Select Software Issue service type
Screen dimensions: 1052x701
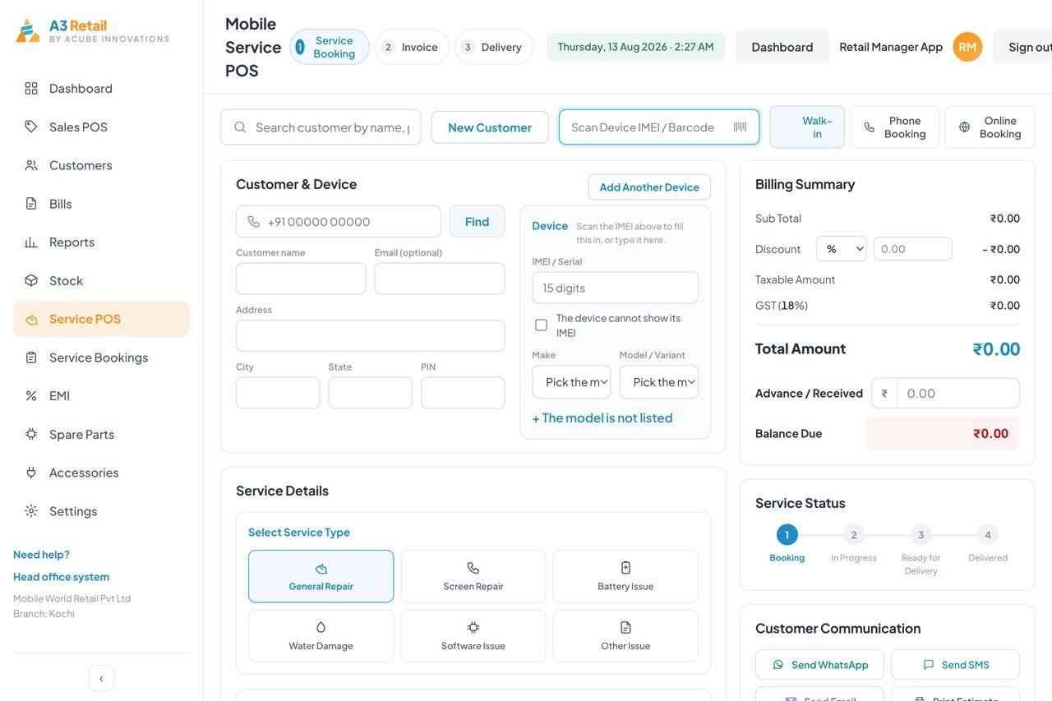[473, 635]
